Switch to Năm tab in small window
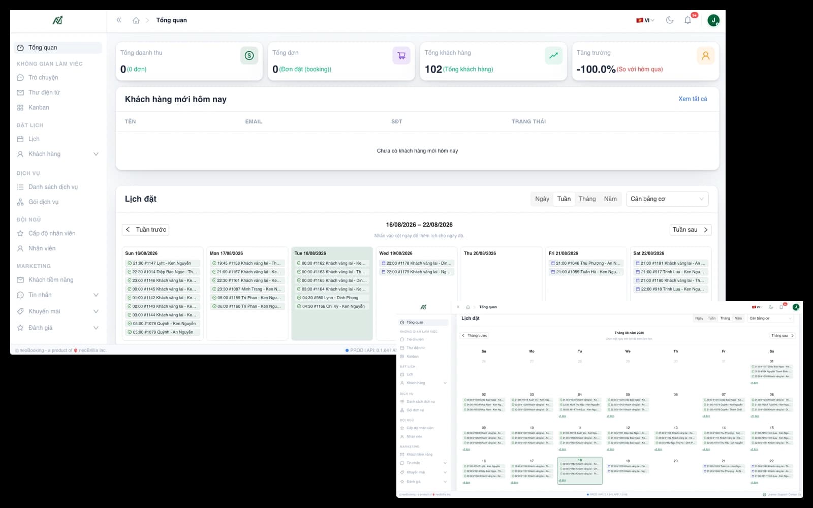This screenshot has height=508, width=813. coord(738,319)
